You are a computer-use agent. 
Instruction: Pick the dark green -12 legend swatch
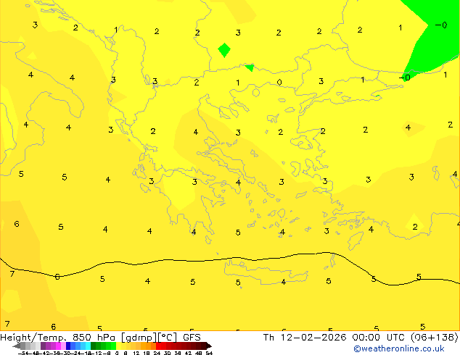pos(94,346)
